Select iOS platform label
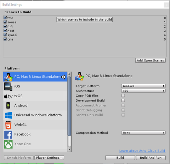The width and height of the screenshot is (170, 164). 17,86
